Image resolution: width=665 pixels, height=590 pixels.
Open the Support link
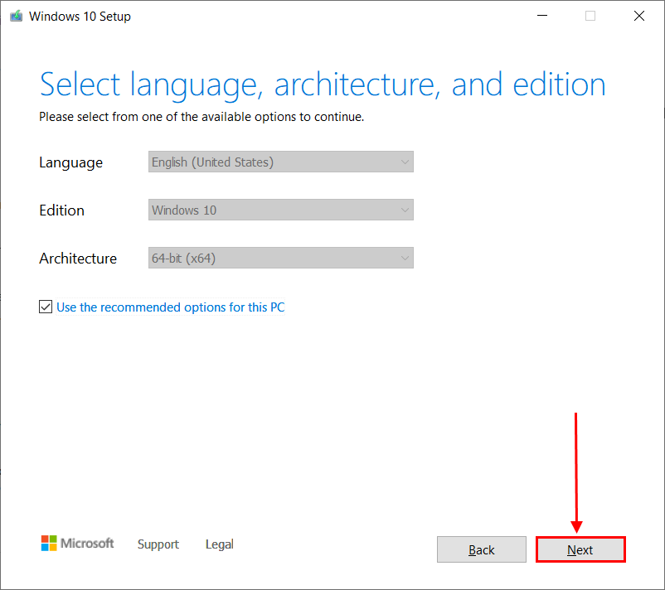click(158, 544)
